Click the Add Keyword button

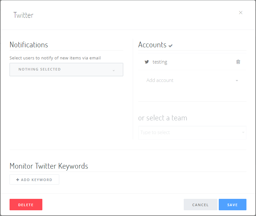34,179
